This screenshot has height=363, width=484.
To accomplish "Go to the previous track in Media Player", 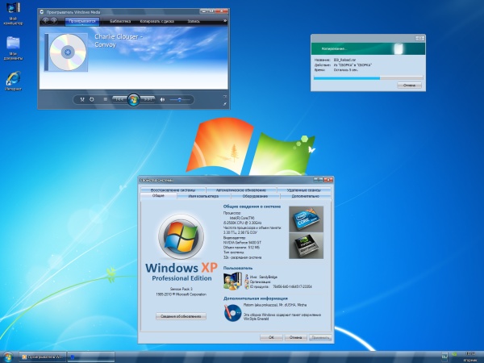I will [x=119, y=99].
